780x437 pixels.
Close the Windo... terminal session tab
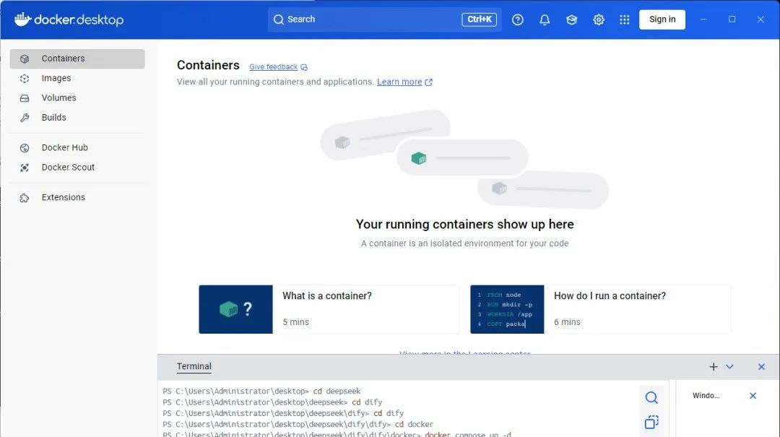753,396
